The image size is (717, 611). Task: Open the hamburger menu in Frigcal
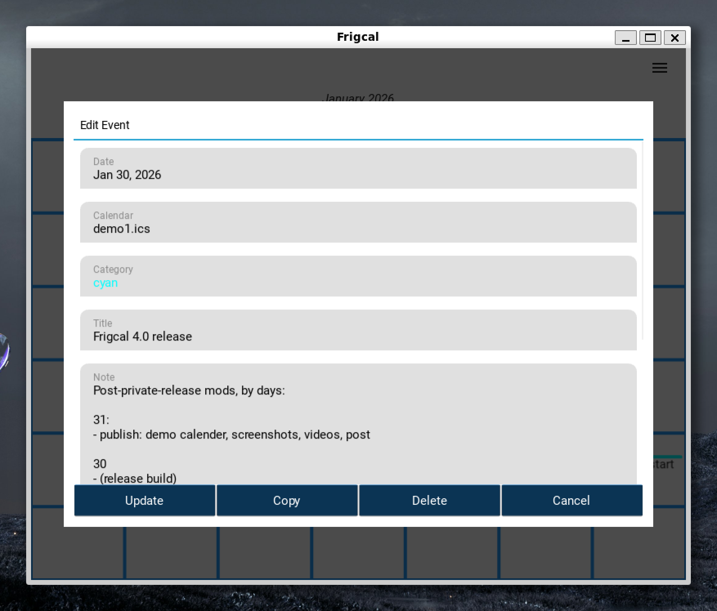pyautogui.click(x=659, y=68)
